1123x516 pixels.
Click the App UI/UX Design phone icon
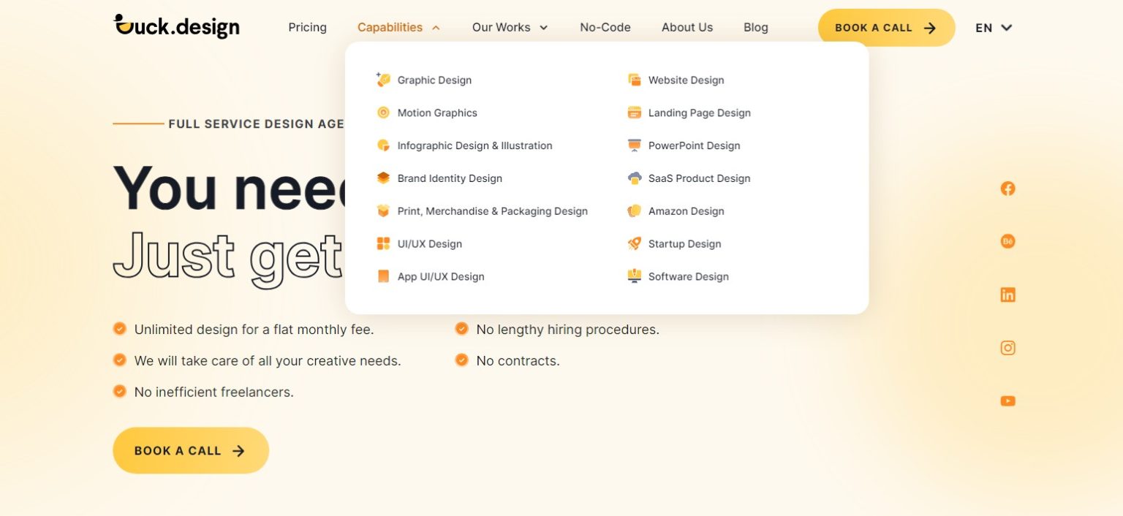click(x=383, y=276)
